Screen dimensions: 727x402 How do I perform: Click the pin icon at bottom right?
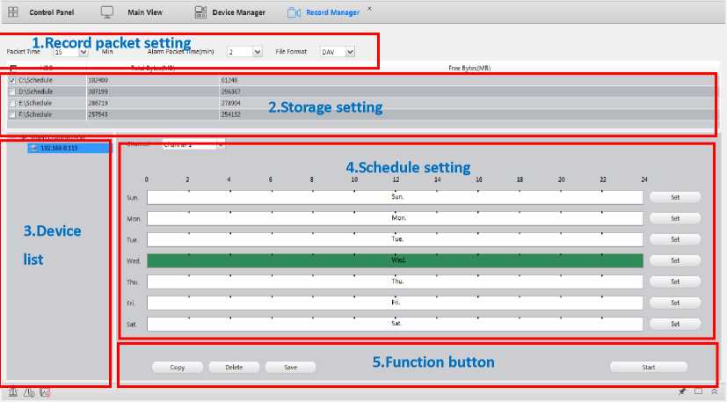tap(682, 391)
